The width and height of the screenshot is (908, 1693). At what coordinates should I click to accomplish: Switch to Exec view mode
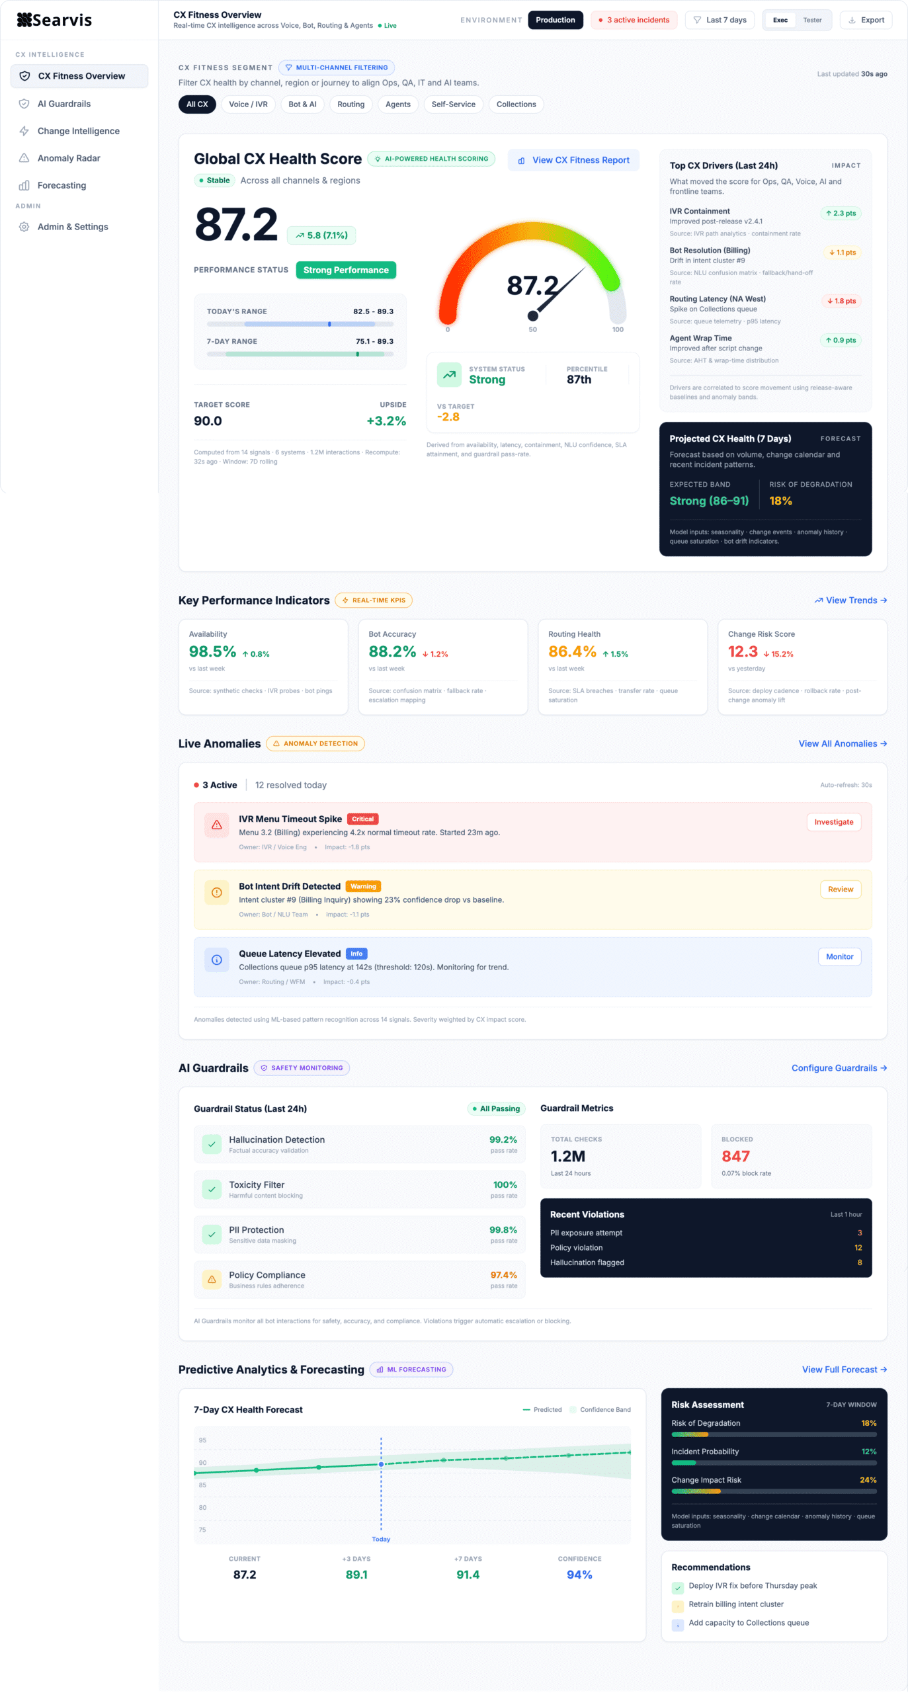(780, 20)
